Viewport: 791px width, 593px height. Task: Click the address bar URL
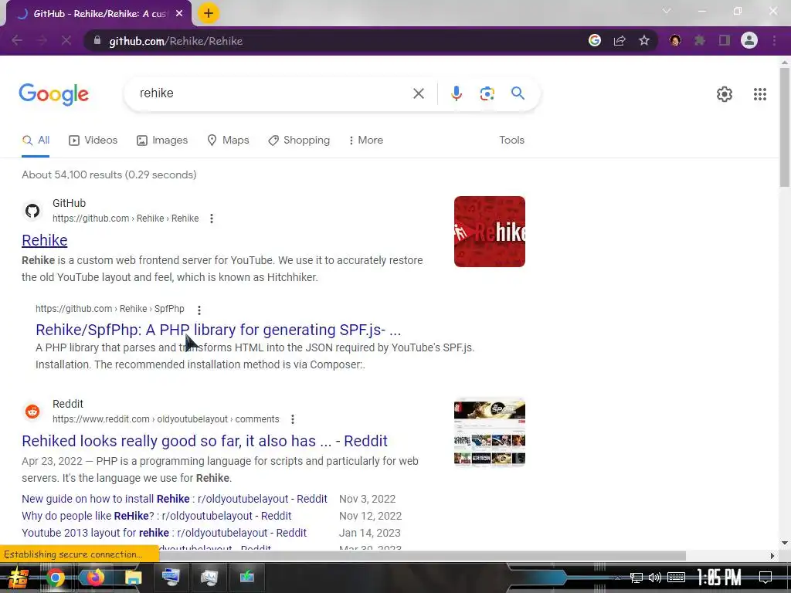click(x=175, y=41)
